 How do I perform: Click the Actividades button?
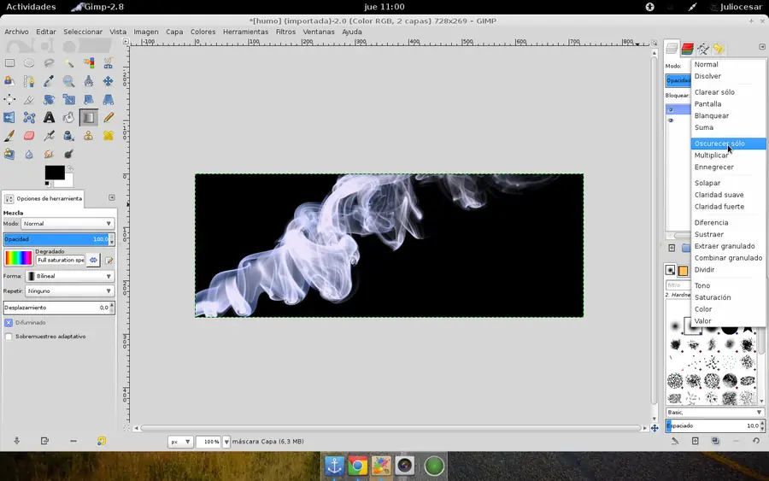(30, 7)
